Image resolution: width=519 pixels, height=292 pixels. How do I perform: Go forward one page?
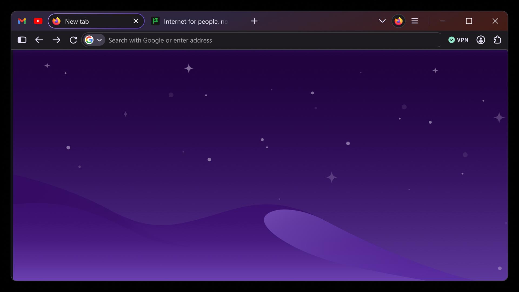click(56, 40)
